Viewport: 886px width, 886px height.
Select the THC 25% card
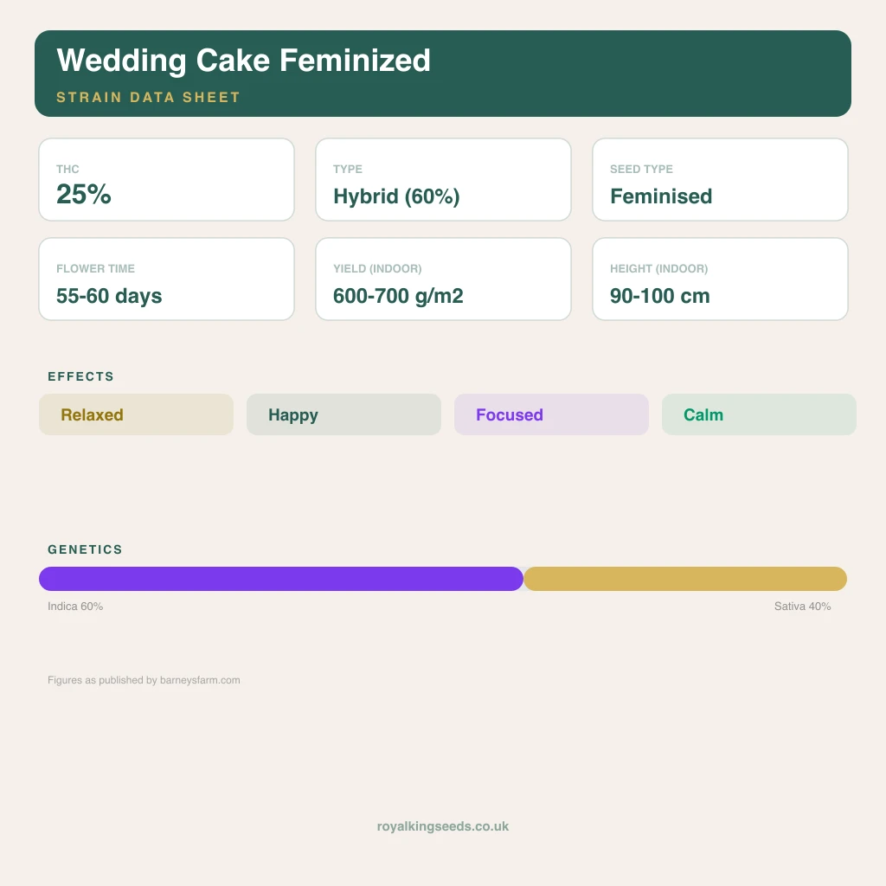[166, 180]
